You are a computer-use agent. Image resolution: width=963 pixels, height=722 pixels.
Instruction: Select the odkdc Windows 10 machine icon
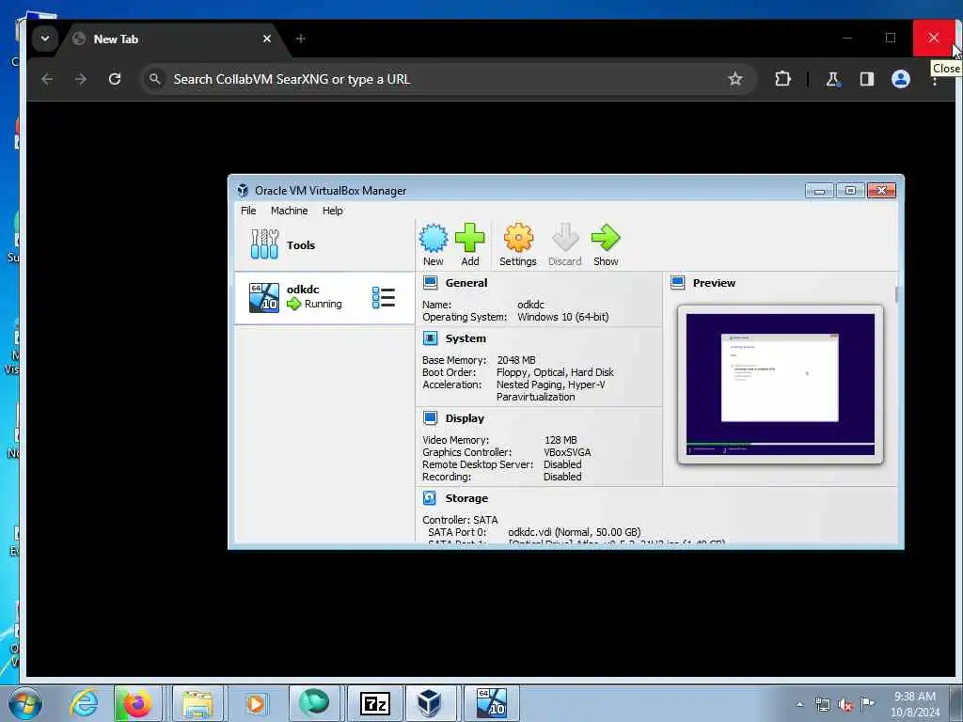coord(264,298)
